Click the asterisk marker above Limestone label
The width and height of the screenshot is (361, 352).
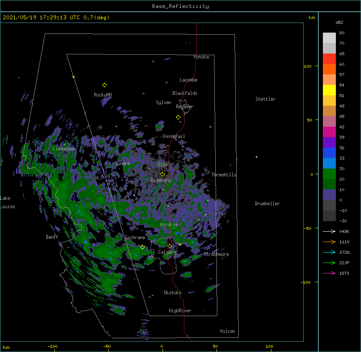[x=64, y=145]
